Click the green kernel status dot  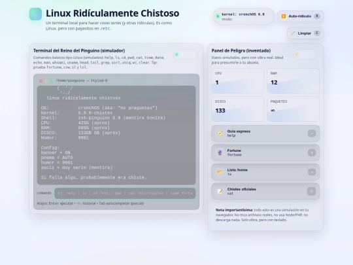[x=218, y=16]
